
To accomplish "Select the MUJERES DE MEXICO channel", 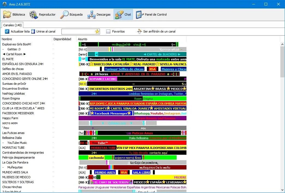I will (16, 177).
